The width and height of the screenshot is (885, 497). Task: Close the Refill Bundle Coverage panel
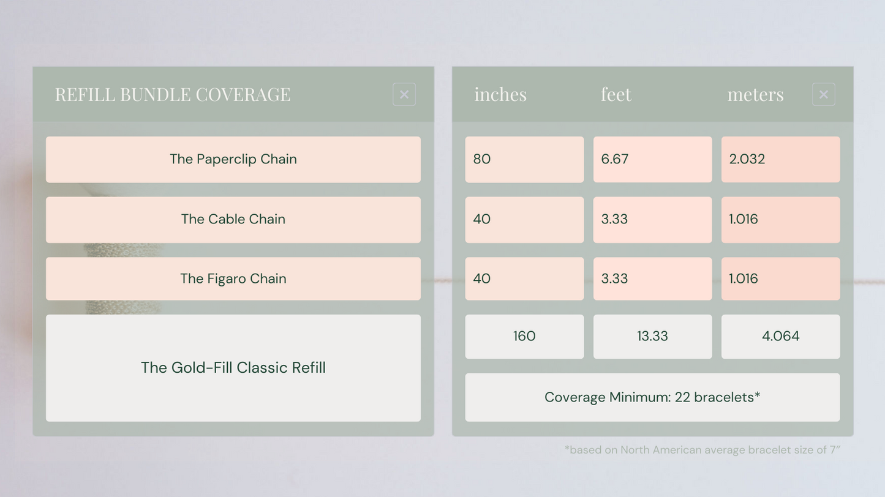pyautogui.click(x=404, y=94)
